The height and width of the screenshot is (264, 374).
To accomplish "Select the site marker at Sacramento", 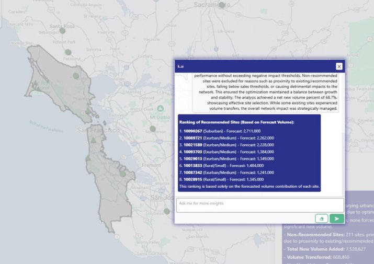I will click(x=221, y=5).
